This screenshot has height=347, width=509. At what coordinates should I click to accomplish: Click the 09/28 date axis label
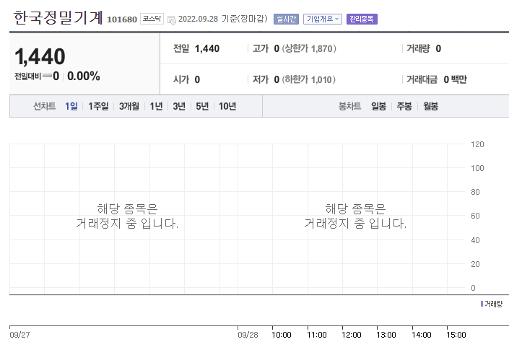coord(248,335)
